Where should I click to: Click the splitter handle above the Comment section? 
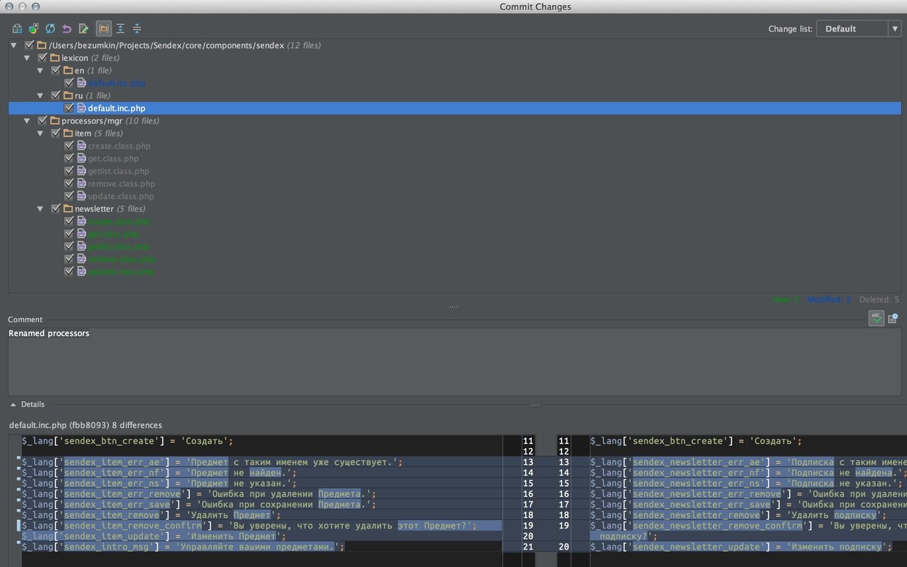click(x=453, y=307)
